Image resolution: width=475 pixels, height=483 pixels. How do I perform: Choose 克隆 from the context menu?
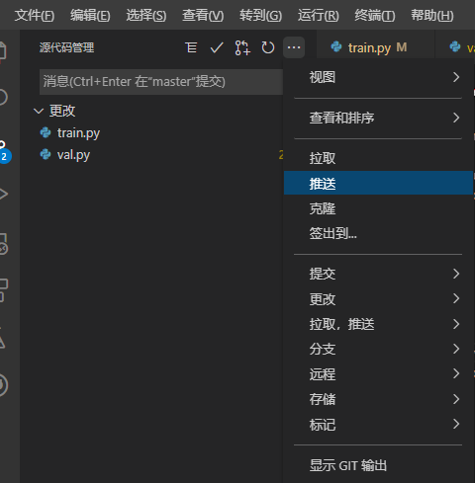coord(378,208)
